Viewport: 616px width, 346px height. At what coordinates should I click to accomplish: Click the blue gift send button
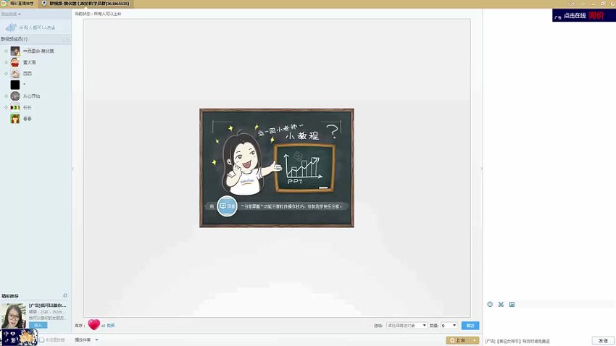coord(470,325)
